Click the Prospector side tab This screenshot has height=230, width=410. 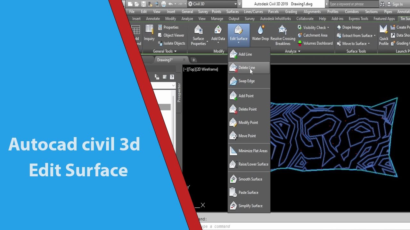coord(179,93)
